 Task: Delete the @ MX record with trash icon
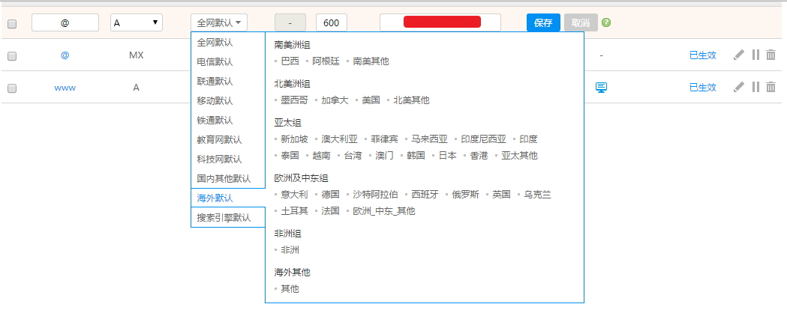click(770, 55)
